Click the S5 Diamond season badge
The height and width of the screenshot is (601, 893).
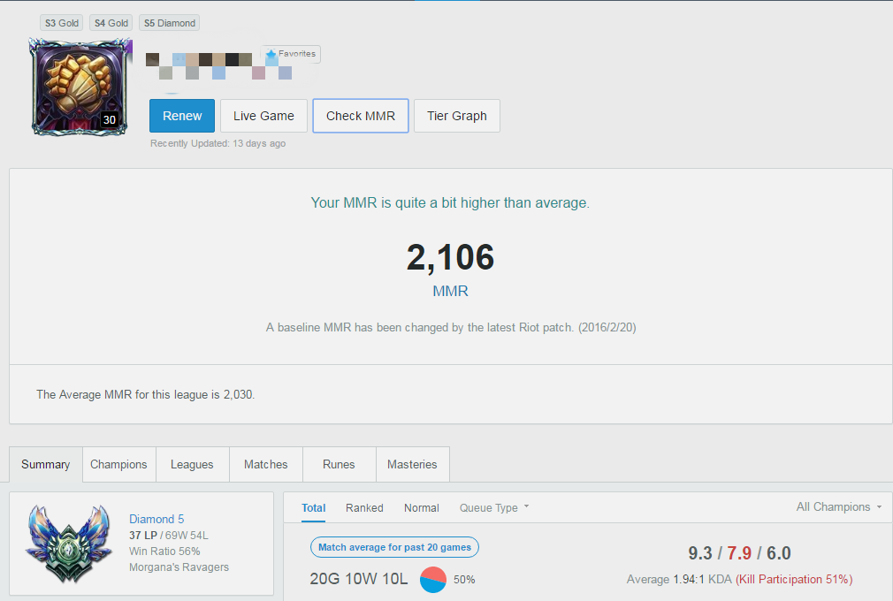(169, 23)
